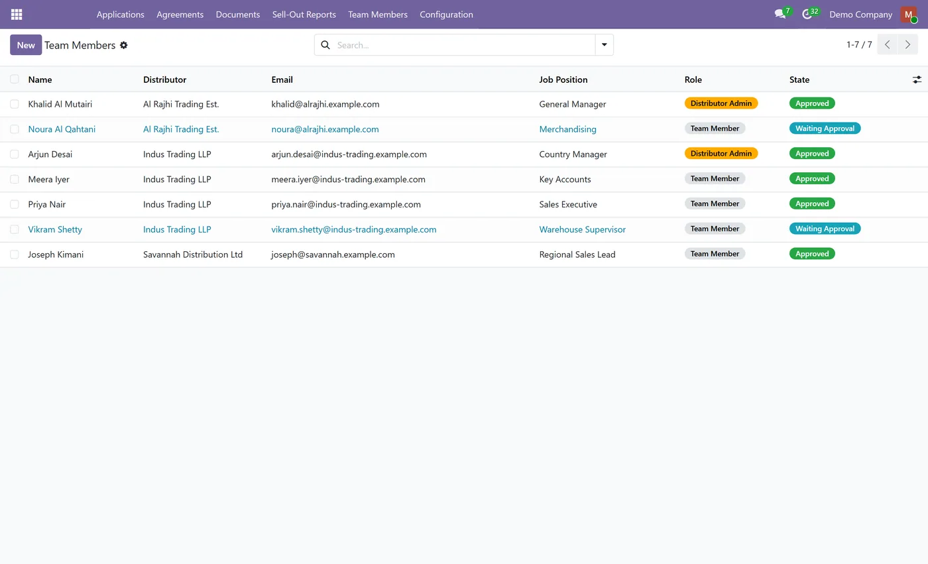
Task: Open the optional columns adjust icon
Action: click(x=917, y=80)
